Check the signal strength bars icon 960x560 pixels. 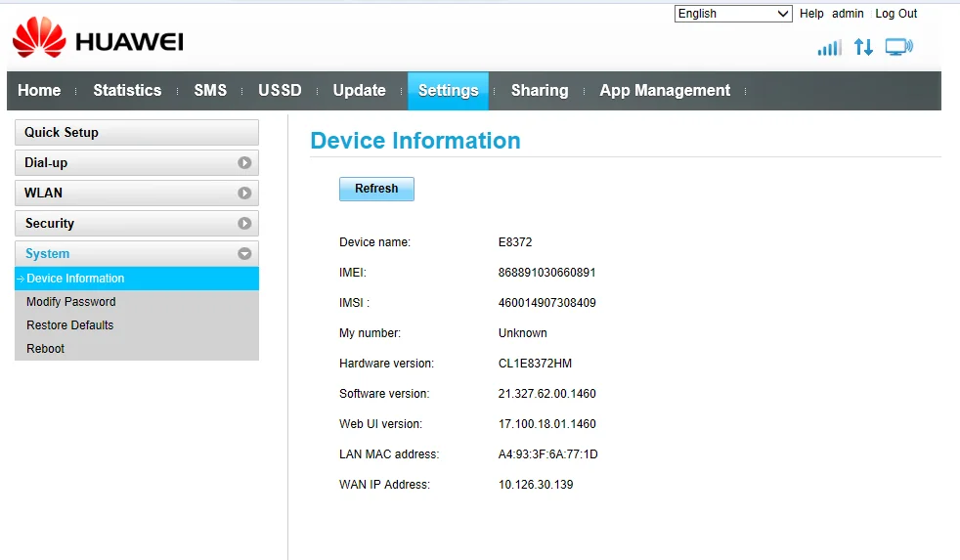point(830,47)
